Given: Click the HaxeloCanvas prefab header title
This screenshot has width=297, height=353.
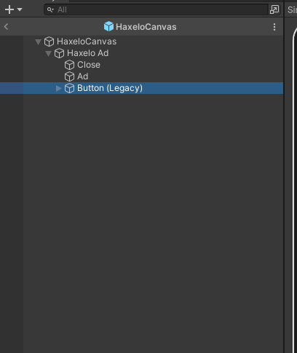Looking at the screenshot, I should pos(146,27).
